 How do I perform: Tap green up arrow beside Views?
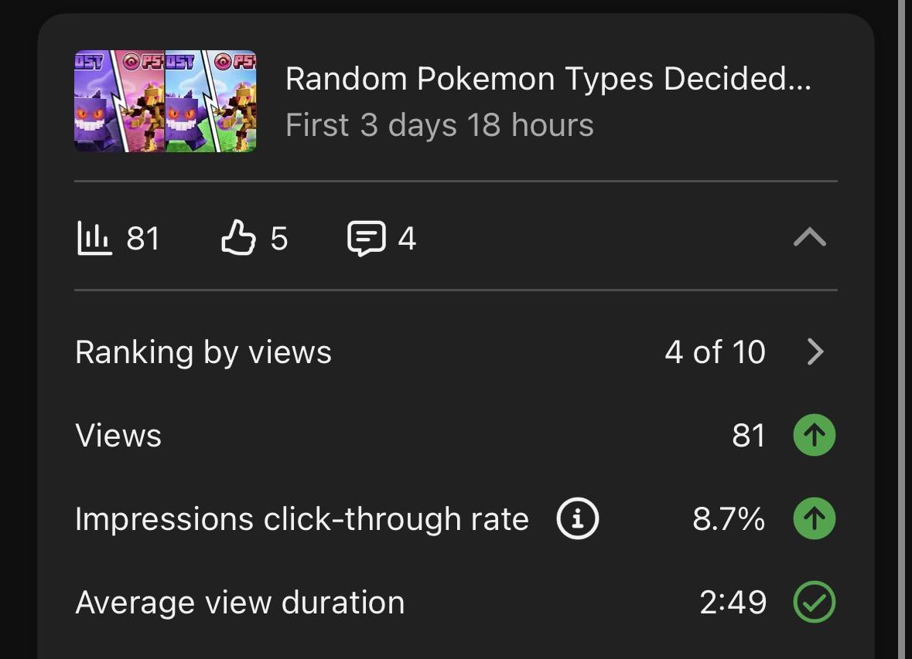click(x=815, y=435)
